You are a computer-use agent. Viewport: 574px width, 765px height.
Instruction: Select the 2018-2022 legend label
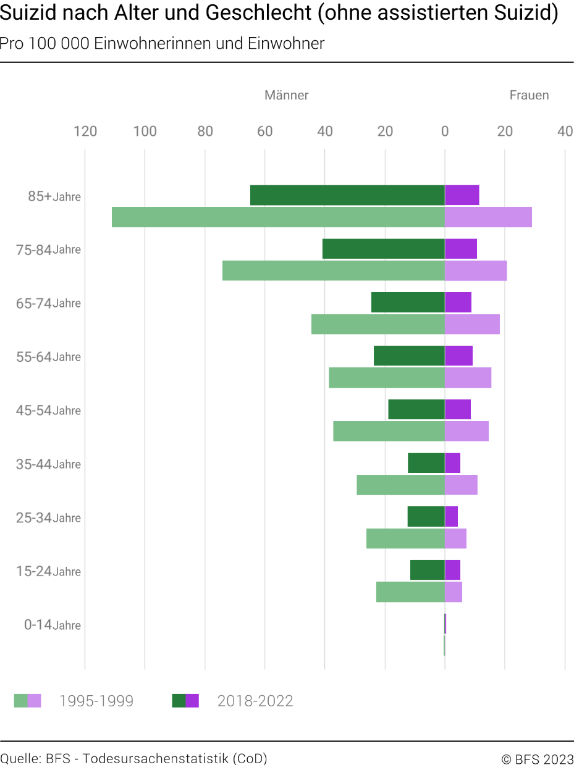click(x=255, y=701)
